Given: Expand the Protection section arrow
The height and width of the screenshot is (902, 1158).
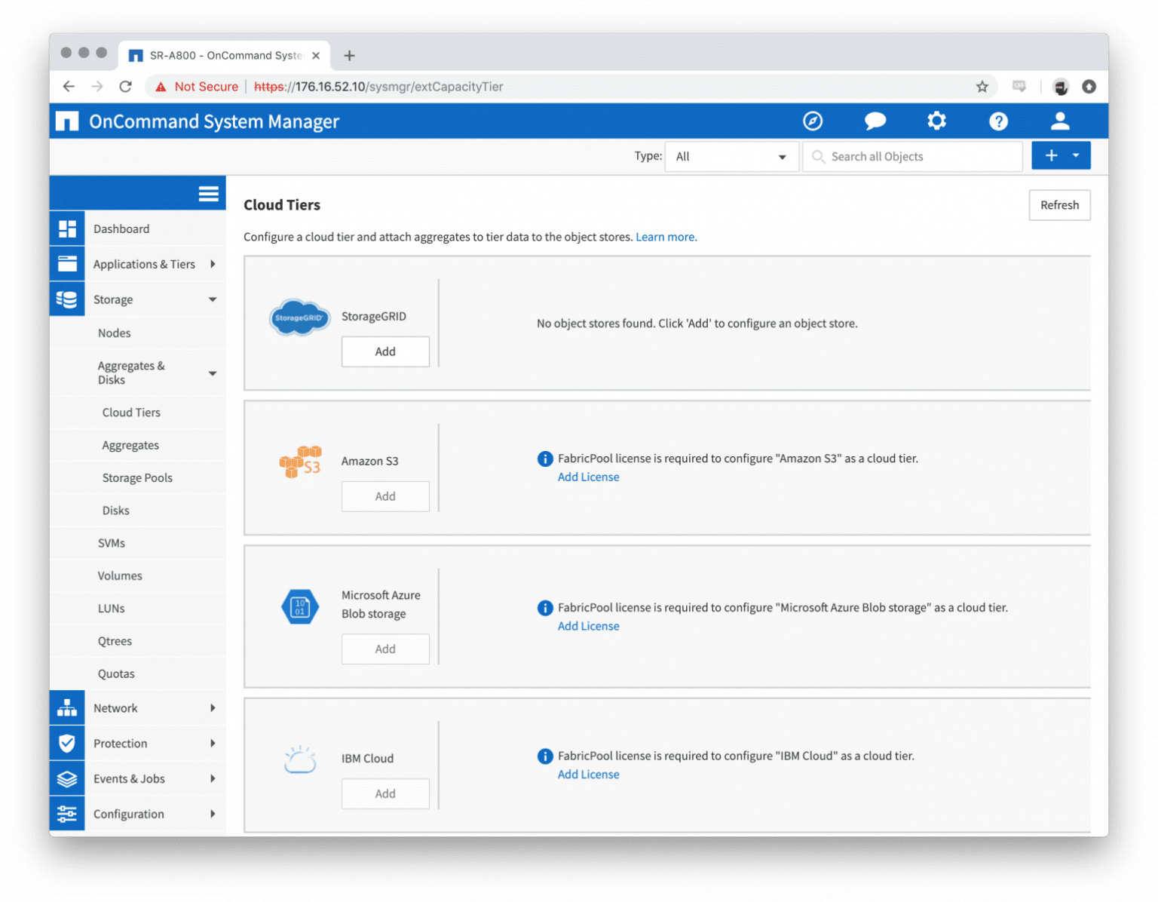Looking at the screenshot, I should [213, 744].
